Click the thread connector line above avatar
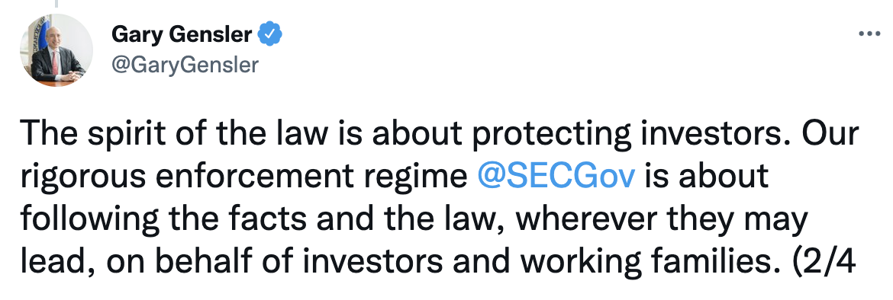This screenshot has height=300, width=893. tap(56, 3)
